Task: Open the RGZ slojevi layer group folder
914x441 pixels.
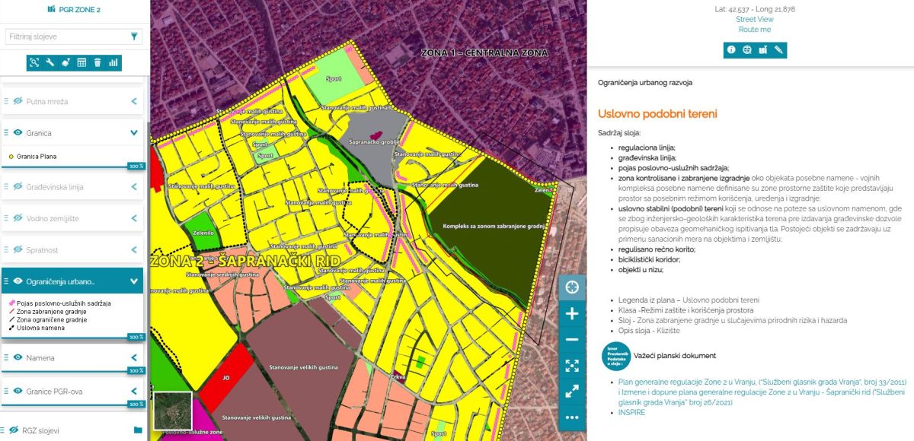Action: pos(138,430)
